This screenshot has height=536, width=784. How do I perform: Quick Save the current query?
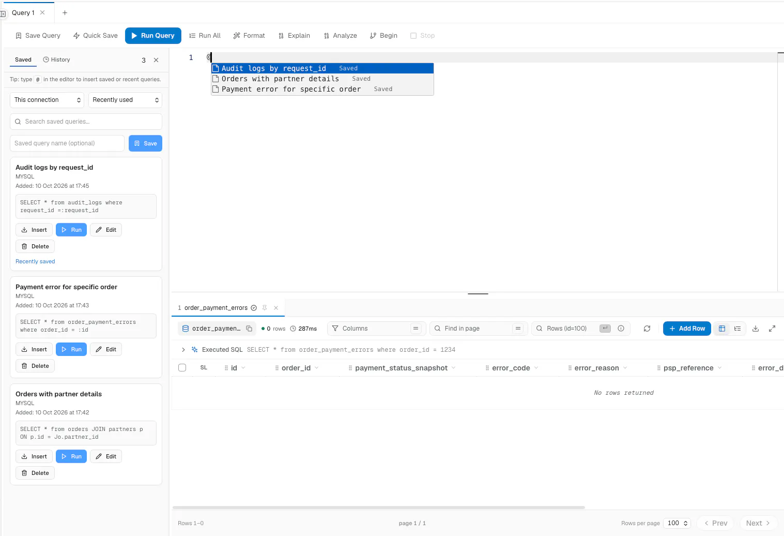[x=96, y=36]
